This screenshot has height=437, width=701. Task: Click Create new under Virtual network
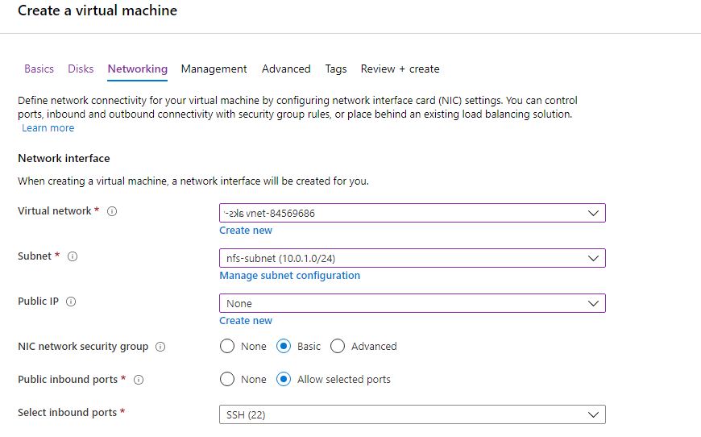(246, 231)
